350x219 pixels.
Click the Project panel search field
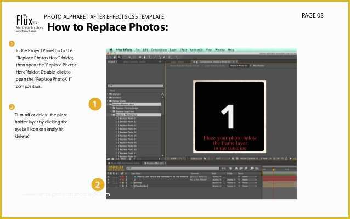point(135,86)
